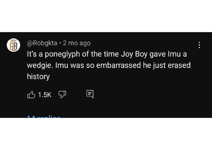Viewport: 212px width, 150px height.
Task: Click the word "history" ending the comment
Action: 38,77
